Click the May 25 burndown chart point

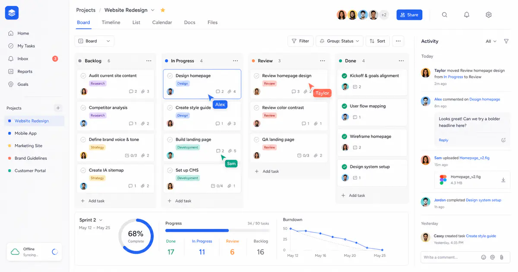pyautogui.click(x=382, y=250)
